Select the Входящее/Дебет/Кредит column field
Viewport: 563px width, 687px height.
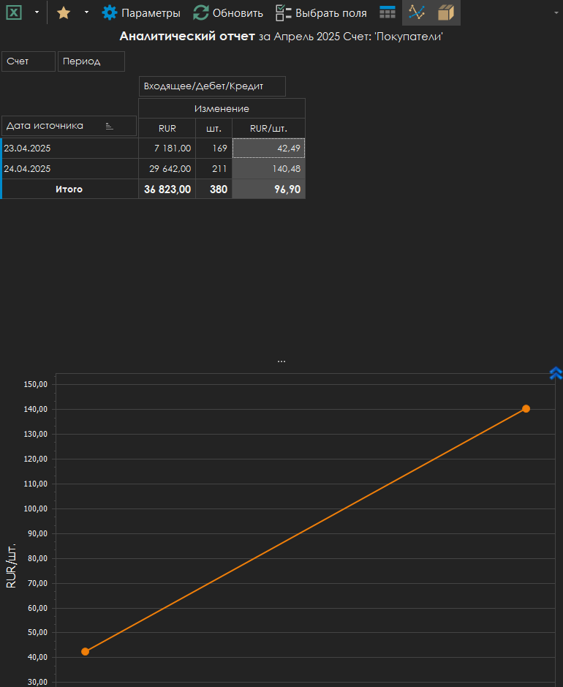[211, 86]
